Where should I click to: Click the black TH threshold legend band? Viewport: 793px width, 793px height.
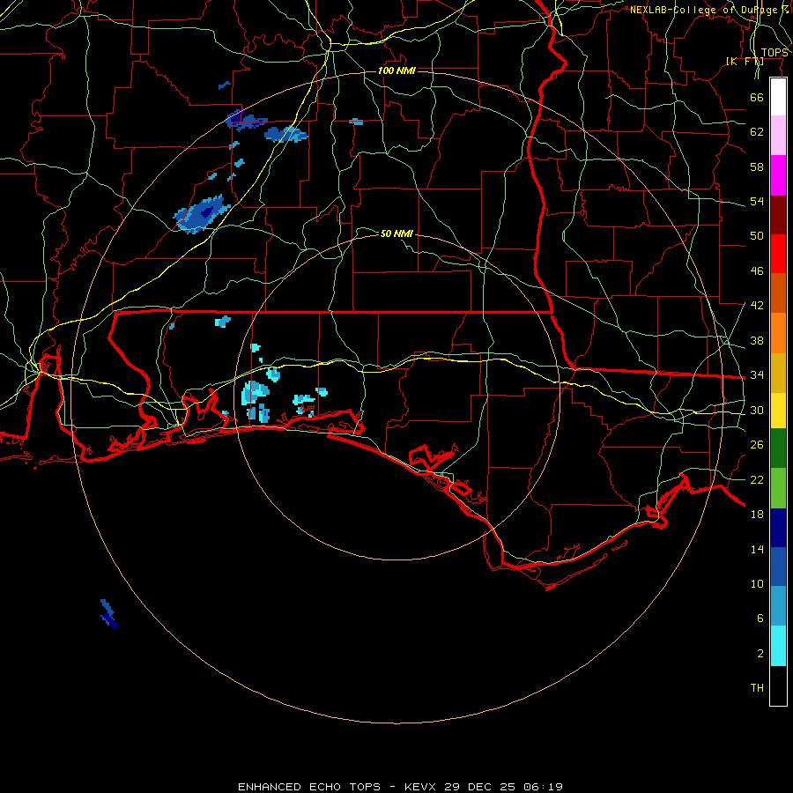coord(778,686)
